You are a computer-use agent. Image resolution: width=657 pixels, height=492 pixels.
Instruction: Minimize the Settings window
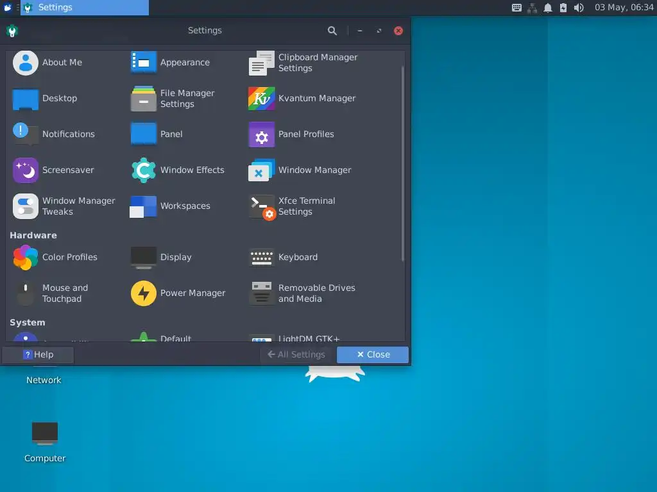(360, 31)
